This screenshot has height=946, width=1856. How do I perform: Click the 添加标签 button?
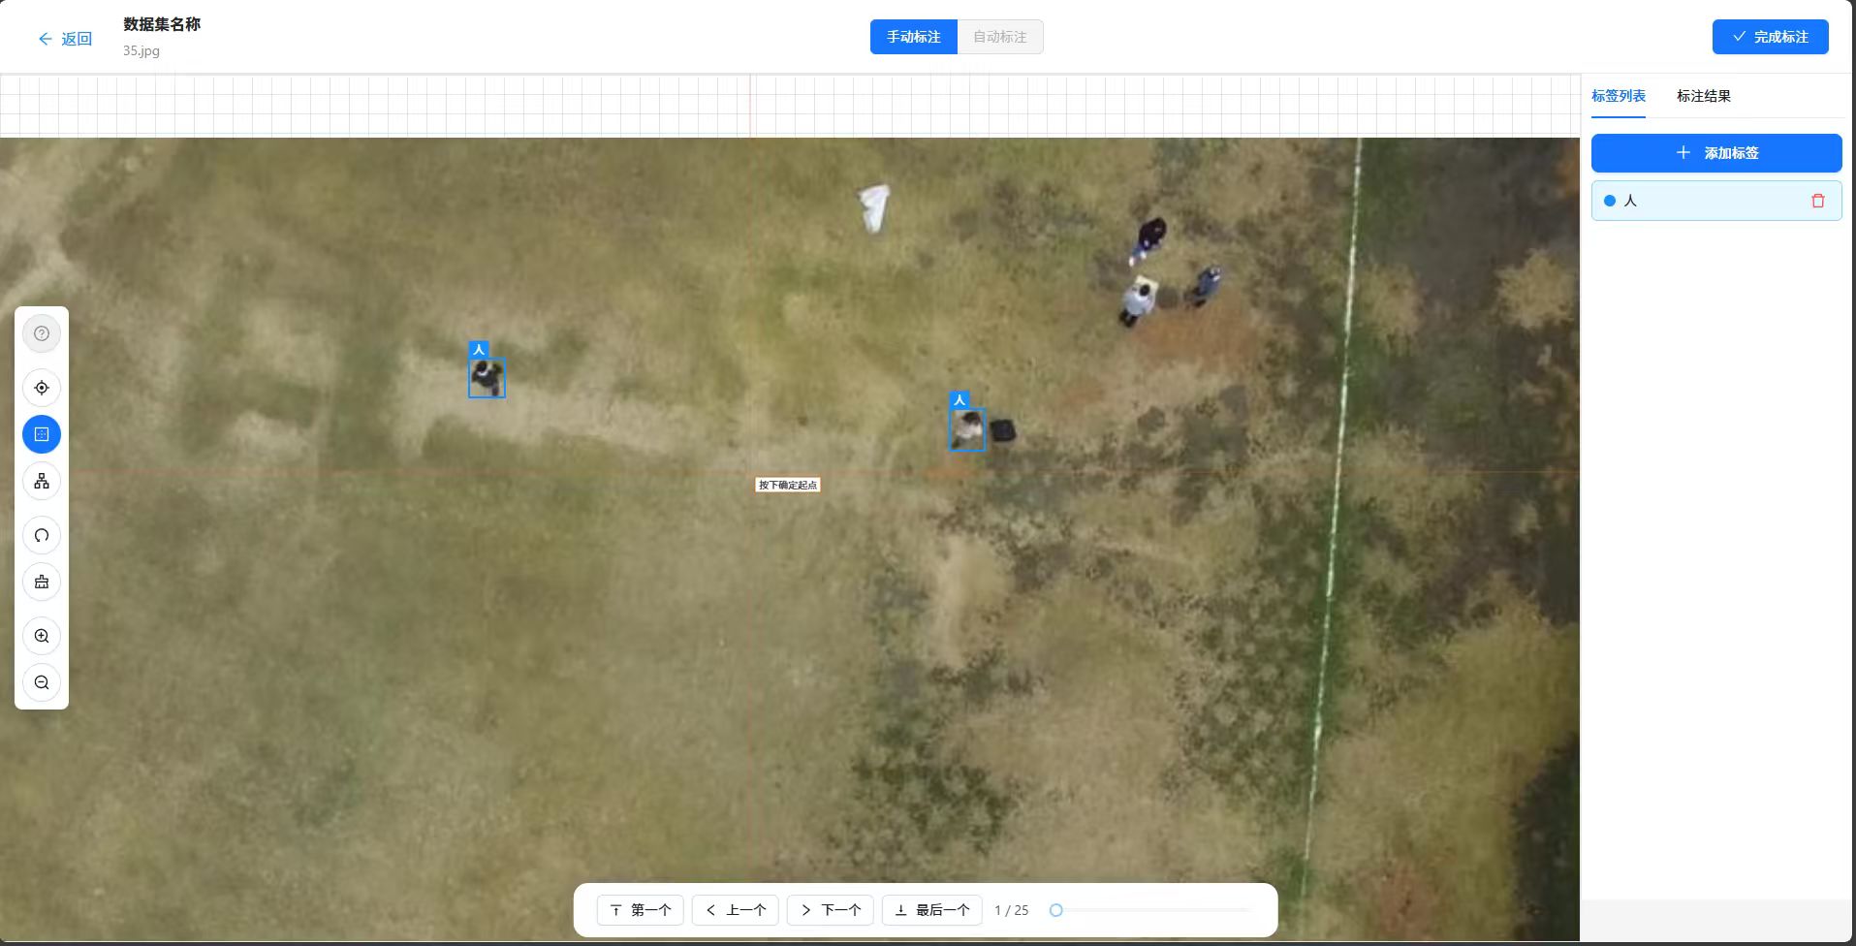pyautogui.click(x=1715, y=153)
